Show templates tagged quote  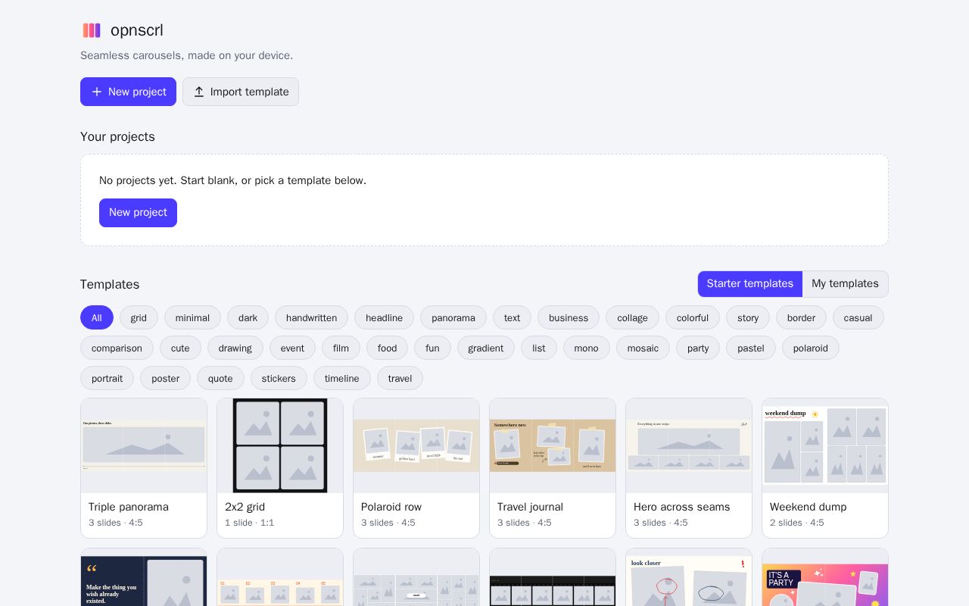220,378
